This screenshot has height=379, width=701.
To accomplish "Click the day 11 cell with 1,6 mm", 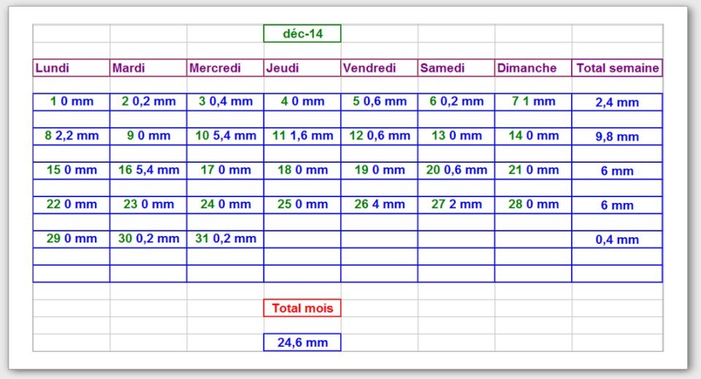I will pyautogui.click(x=302, y=136).
